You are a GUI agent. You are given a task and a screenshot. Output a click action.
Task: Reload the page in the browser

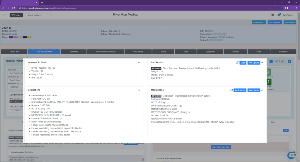coord(13,8)
